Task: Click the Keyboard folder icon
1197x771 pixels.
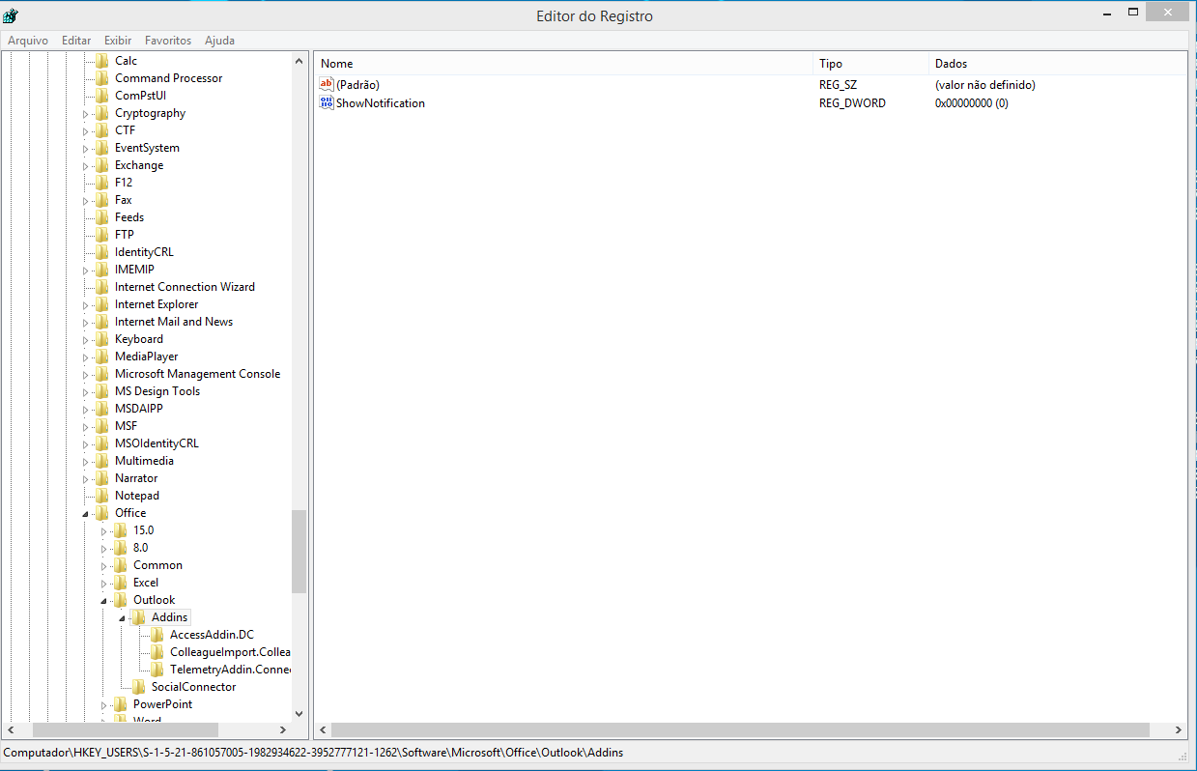Action: [x=101, y=339]
